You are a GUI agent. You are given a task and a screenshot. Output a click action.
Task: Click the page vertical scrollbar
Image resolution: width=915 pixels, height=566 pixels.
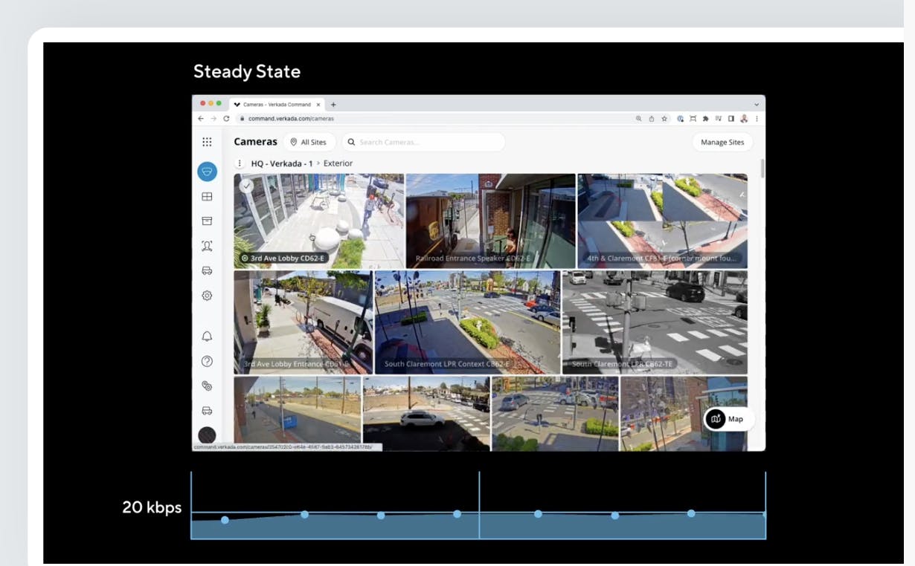[x=761, y=169]
